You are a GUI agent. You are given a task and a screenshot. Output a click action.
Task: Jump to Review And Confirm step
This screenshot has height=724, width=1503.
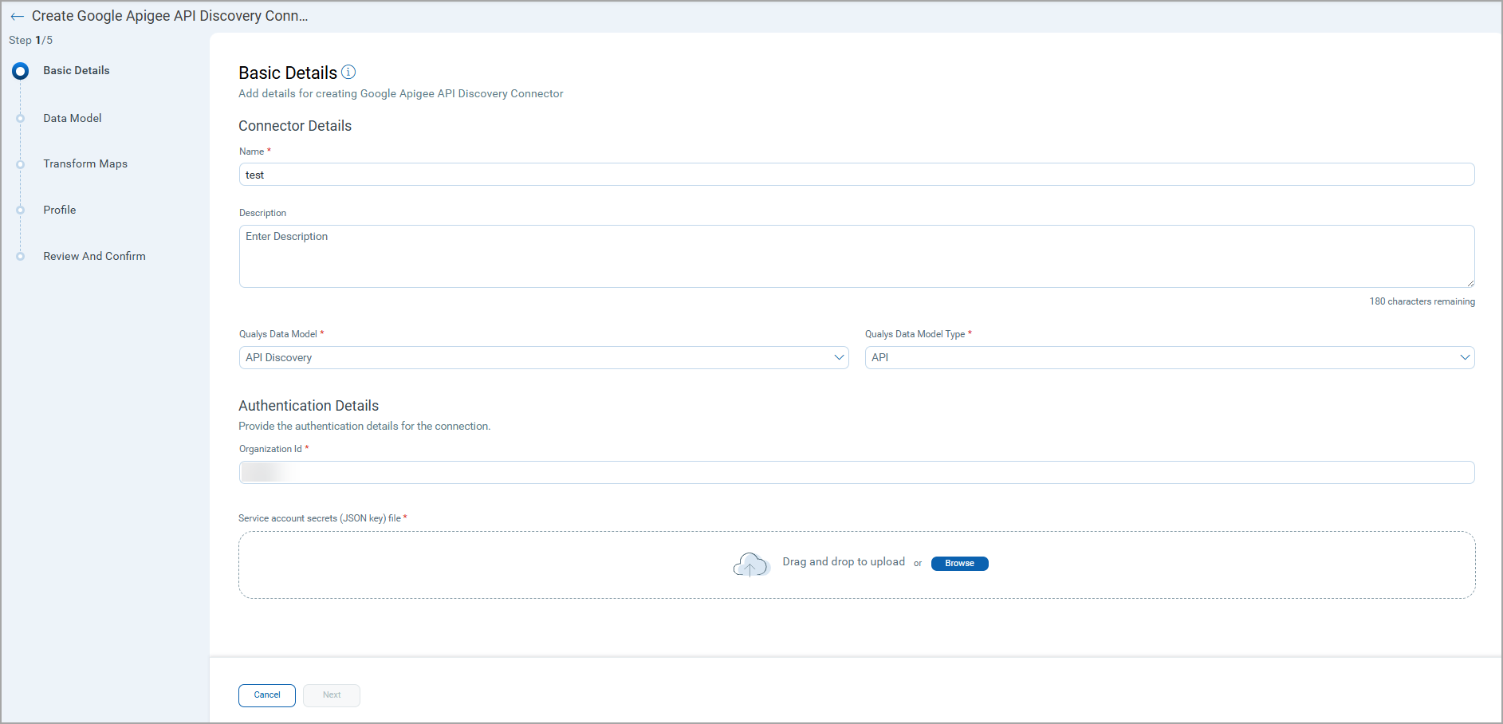(94, 257)
